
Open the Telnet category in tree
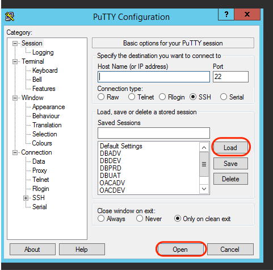point(41,180)
